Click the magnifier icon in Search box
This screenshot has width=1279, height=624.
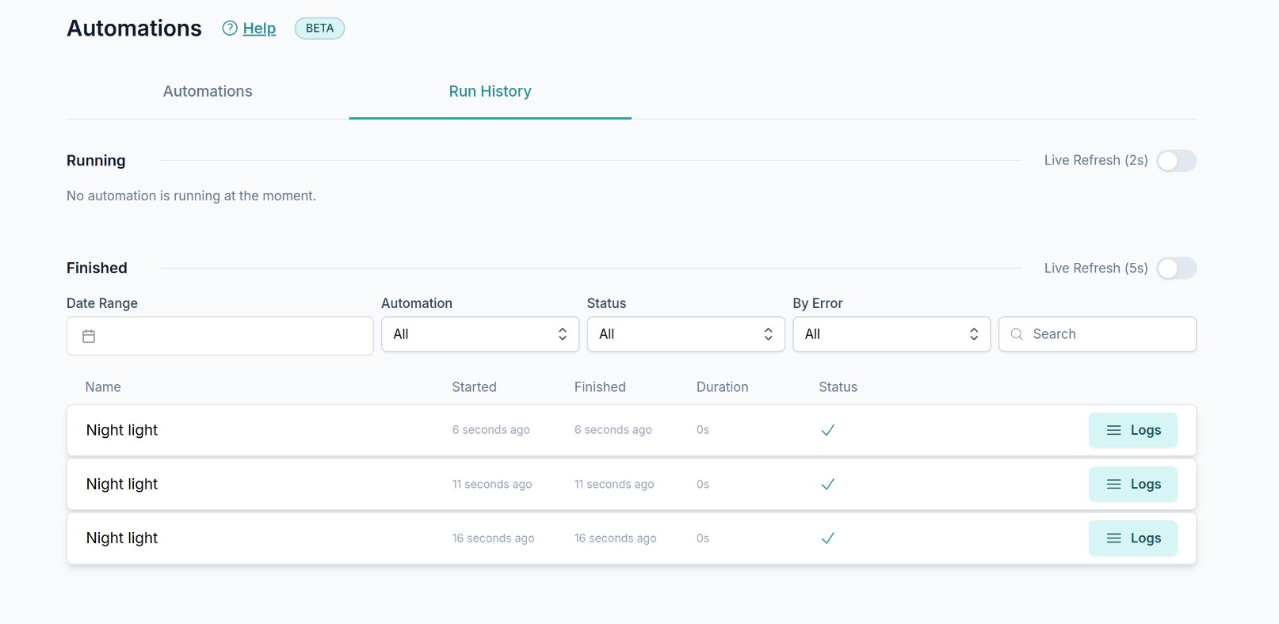tap(1017, 334)
